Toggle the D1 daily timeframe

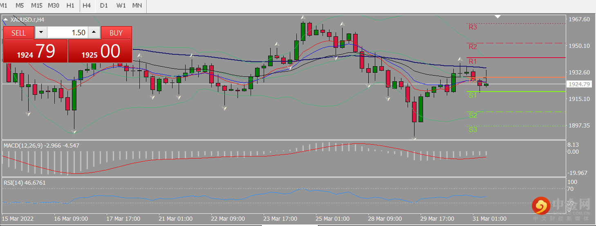click(x=104, y=6)
